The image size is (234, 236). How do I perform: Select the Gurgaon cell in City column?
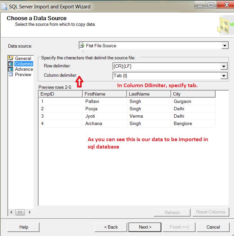pos(182,101)
